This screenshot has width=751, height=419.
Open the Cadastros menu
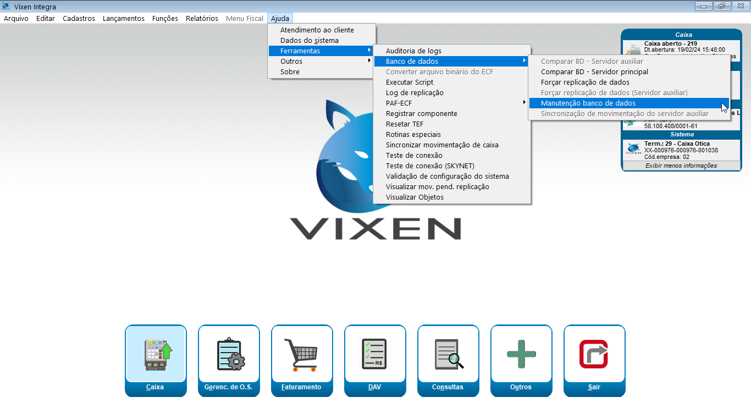coord(79,18)
